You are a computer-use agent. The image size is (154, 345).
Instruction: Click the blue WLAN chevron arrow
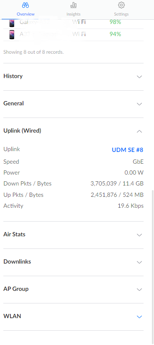click(x=139, y=317)
